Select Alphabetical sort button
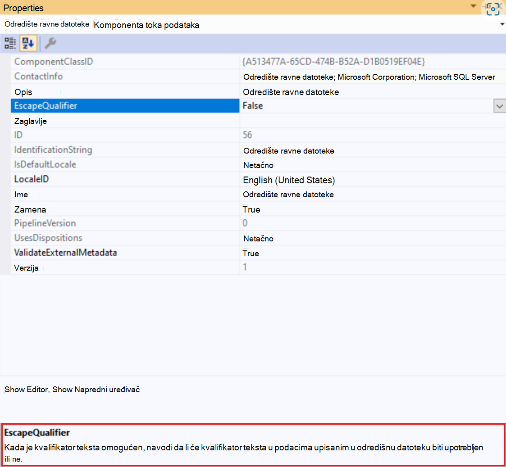506x467 pixels. pos(28,43)
